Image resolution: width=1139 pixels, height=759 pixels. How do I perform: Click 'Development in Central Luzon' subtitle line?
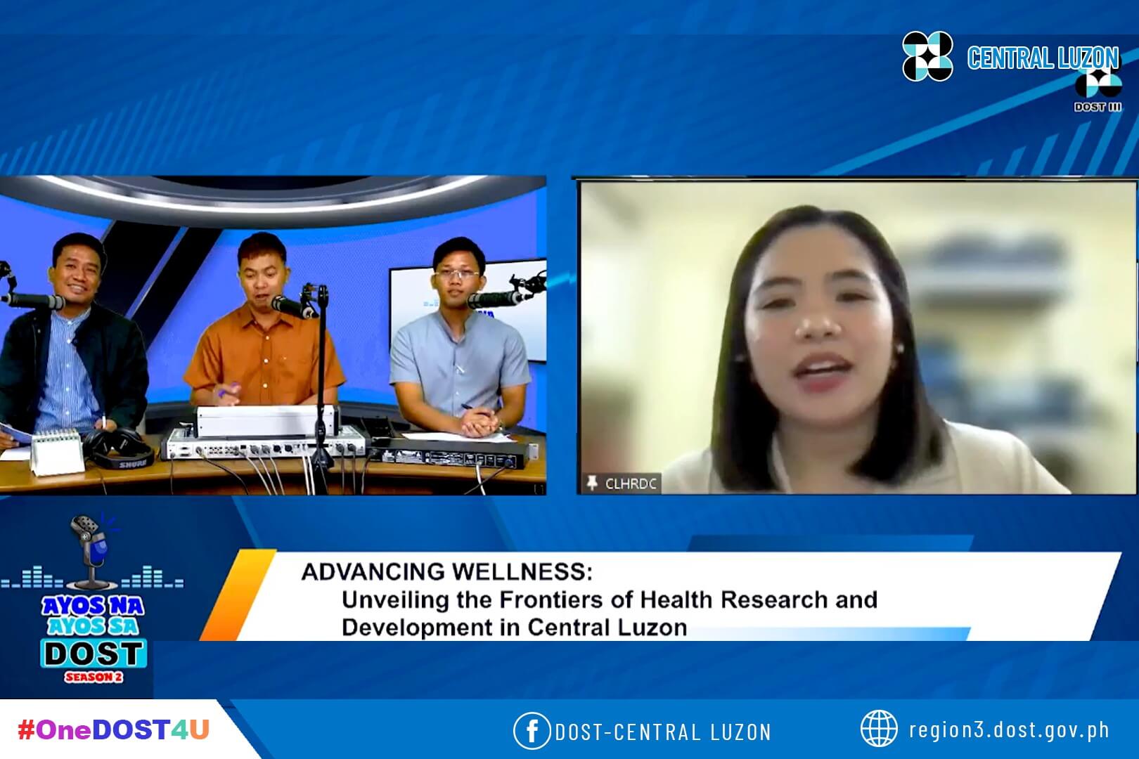[514, 627]
